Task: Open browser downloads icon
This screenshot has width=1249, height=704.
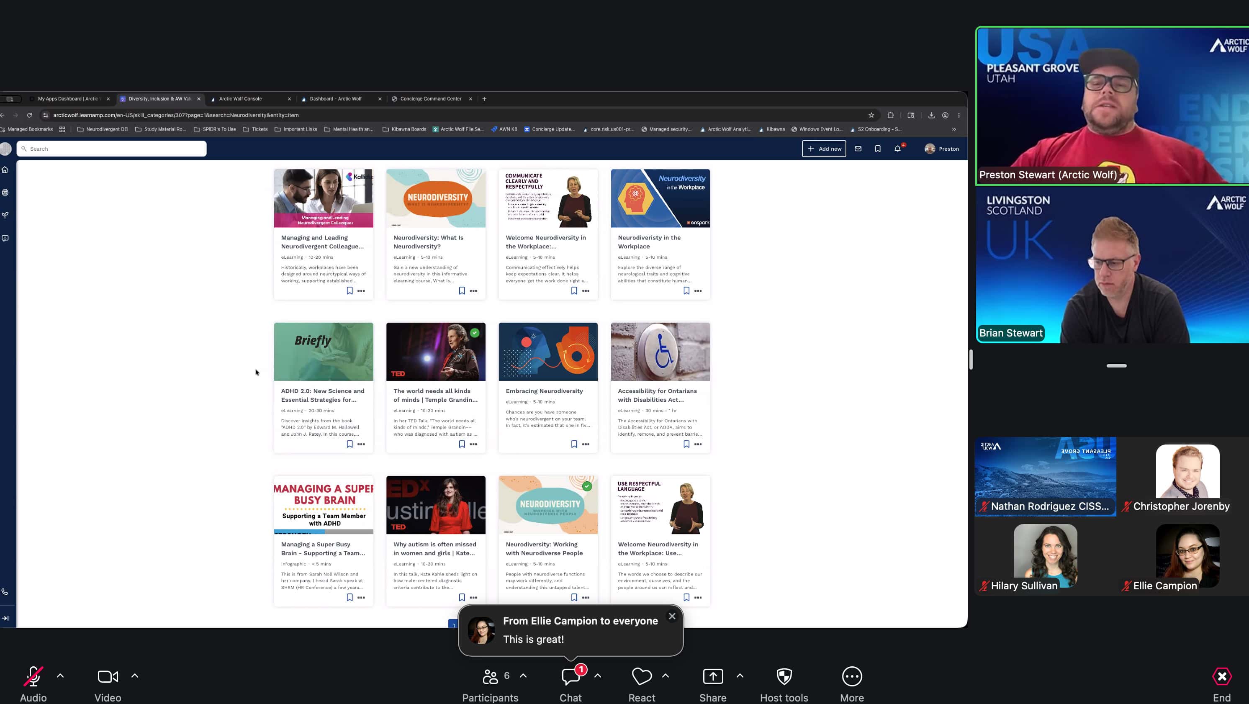Action: (x=931, y=116)
